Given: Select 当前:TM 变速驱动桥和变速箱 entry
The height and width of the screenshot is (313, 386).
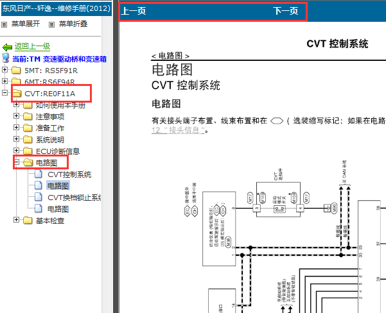Looking at the screenshot, I should [x=59, y=59].
